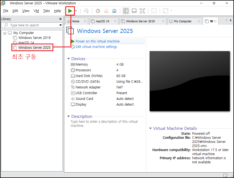This screenshot has height=178, width=234.
Task: Click the description text entry area
Action: click(x=104, y=124)
